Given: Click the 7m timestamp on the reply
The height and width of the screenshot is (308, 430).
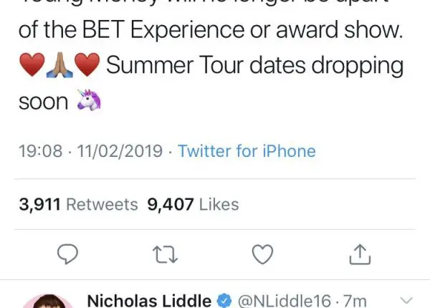Looking at the screenshot, I should point(356,300).
